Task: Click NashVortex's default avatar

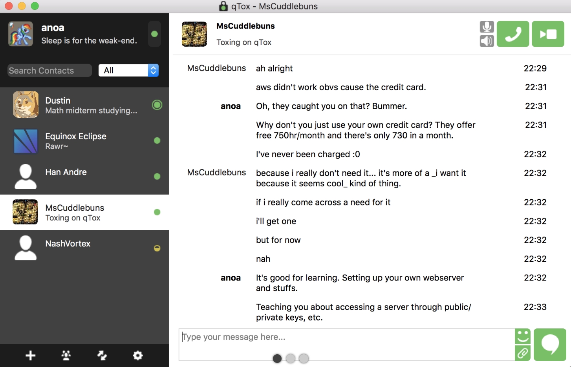Action: pyautogui.click(x=26, y=248)
